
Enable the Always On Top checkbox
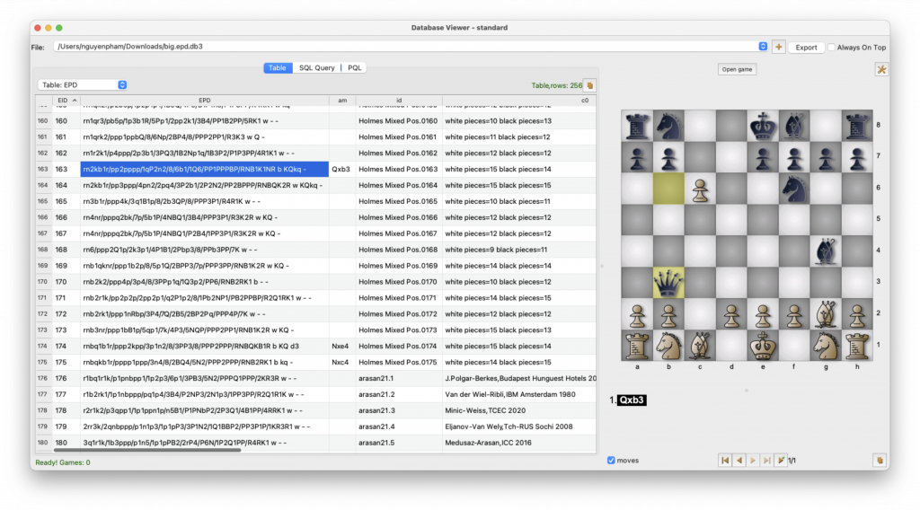pyautogui.click(x=832, y=48)
